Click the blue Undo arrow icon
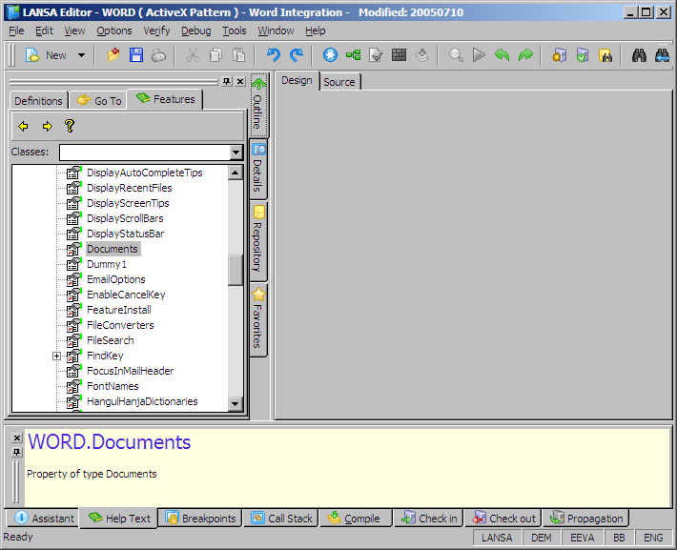 pos(274,55)
